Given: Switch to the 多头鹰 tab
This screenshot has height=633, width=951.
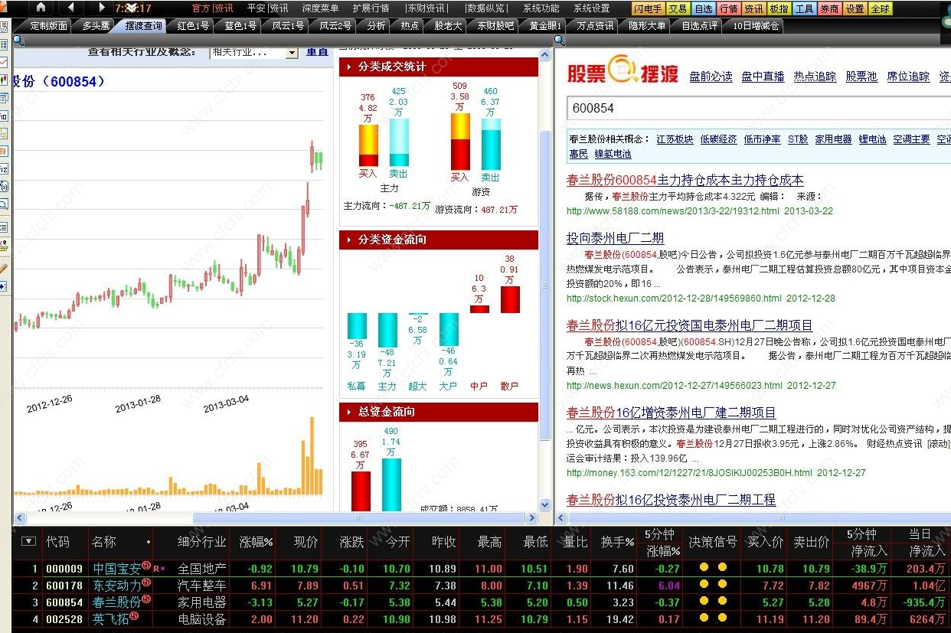Looking at the screenshot, I should [96, 25].
